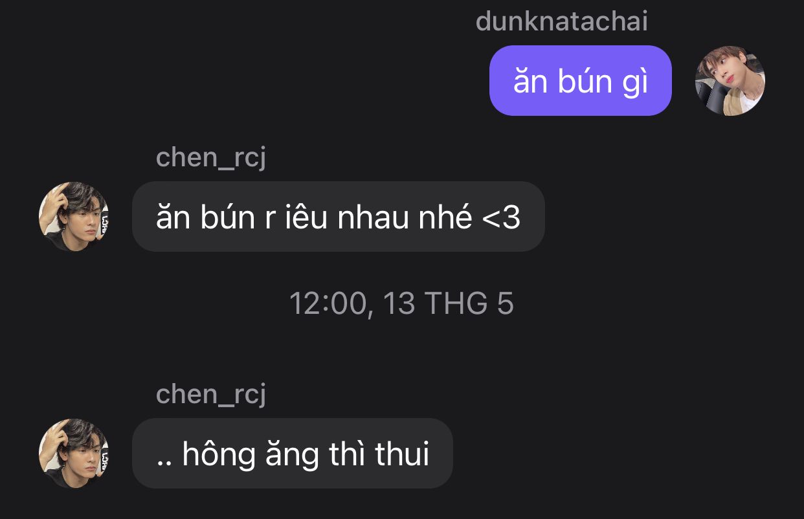This screenshot has height=519, width=804.
Task: Click the "12:00" time part of the timestamp
Action: 328,304
